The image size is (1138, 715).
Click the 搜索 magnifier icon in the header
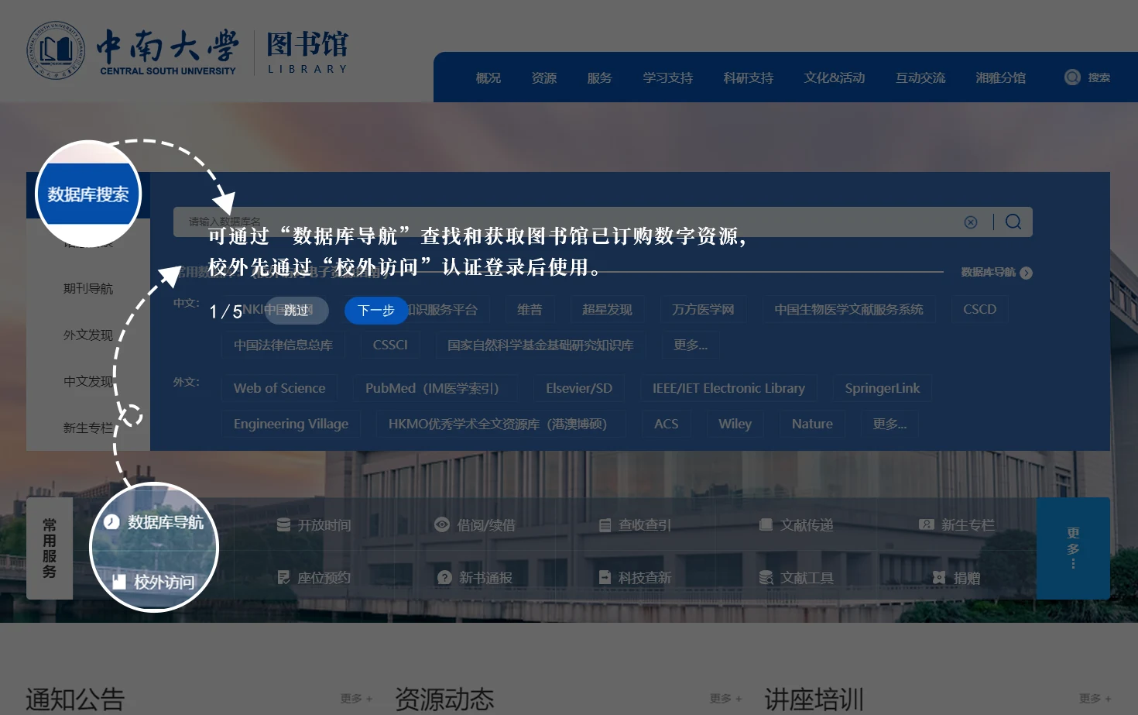tap(1072, 77)
